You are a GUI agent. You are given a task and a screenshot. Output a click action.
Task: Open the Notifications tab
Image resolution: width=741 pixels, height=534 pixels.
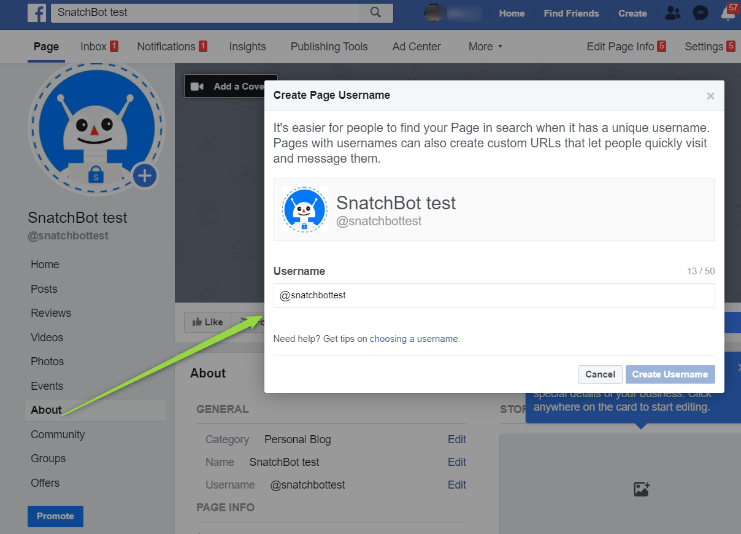click(x=172, y=47)
